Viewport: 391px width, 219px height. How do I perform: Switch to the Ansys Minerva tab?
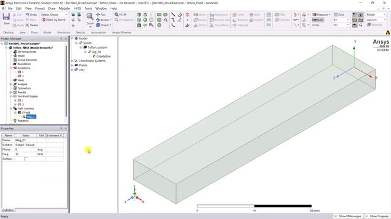point(122,32)
